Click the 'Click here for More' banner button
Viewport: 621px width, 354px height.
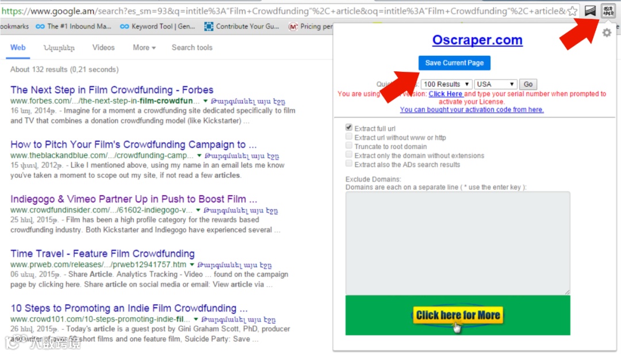[458, 315]
